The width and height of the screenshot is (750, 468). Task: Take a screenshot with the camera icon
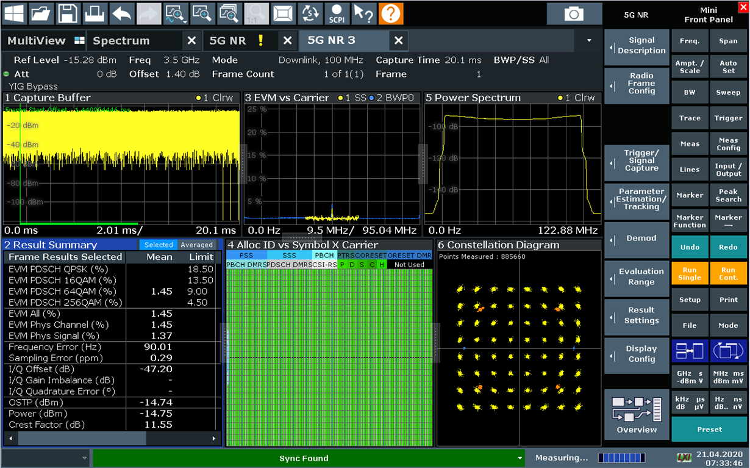click(x=573, y=13)
